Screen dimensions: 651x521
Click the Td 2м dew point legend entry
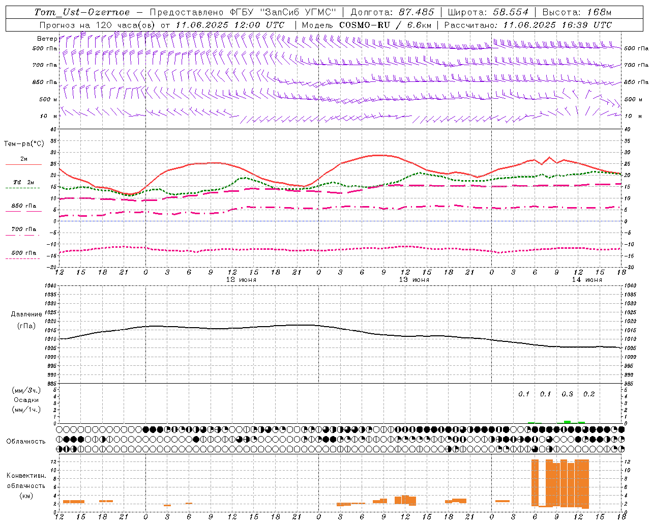tap(23, 182)
